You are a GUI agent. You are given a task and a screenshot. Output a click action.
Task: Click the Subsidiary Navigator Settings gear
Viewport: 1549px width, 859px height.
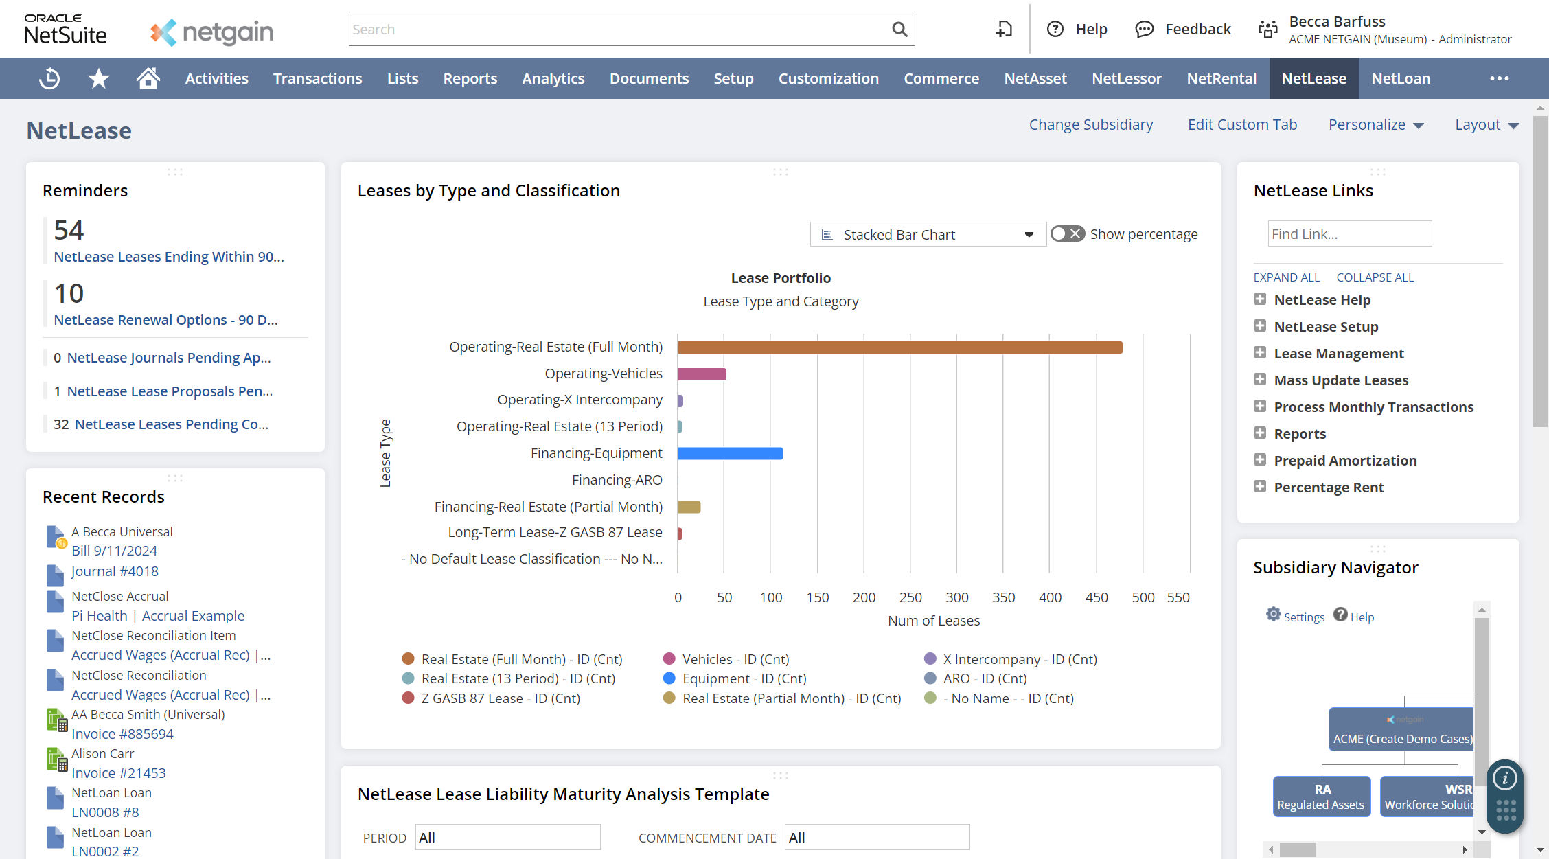[1274, 614]
